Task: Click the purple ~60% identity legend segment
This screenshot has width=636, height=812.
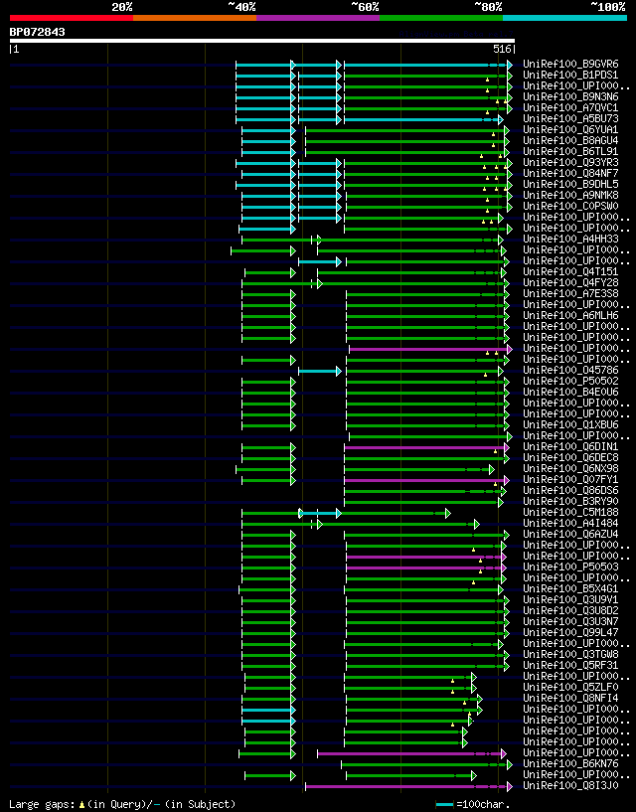Action: coord(318,18)
